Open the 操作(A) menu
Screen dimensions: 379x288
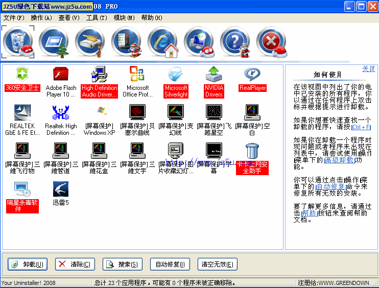41,18
